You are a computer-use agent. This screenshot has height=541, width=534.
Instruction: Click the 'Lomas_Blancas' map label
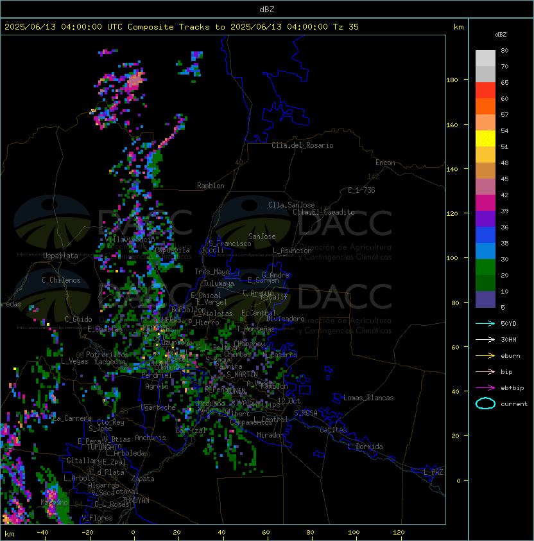click(x=368, y=398)
